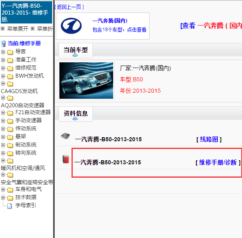
Task: Click the FAW Besturn brand logo
Action: pyautogui.click(x=71, y=25)
